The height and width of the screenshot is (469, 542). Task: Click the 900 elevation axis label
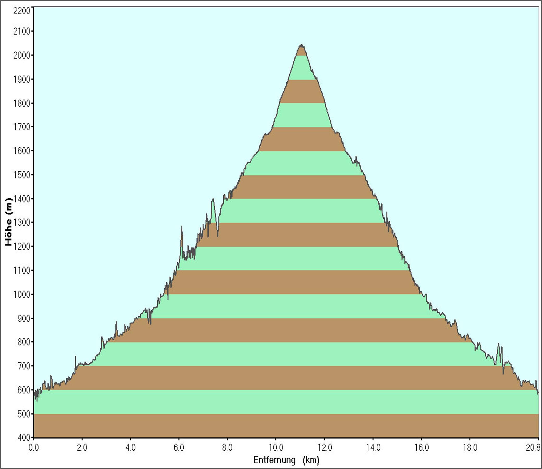(x=24, y=318)
